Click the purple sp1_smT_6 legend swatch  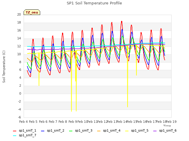pyautogui.click(x=155, y=131)
